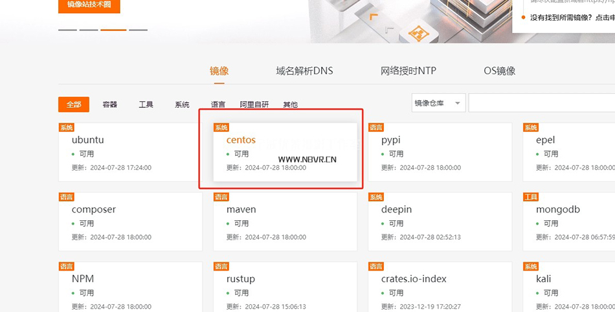This screenshot has height=312, width=615.
Task: Expand the 镜像仓库 dropdown
Action: (x=438, y=103)
